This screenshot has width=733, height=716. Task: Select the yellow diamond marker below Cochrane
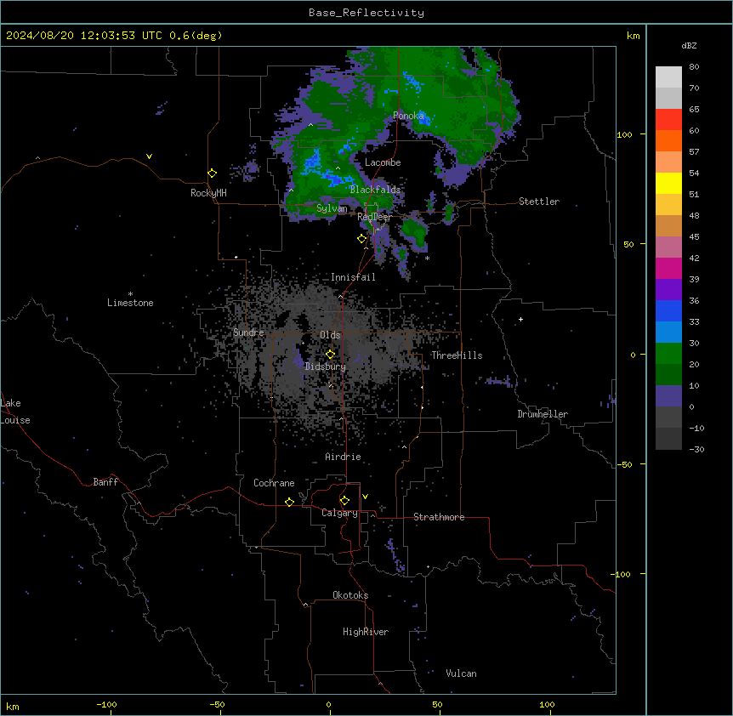pos(289,502)
